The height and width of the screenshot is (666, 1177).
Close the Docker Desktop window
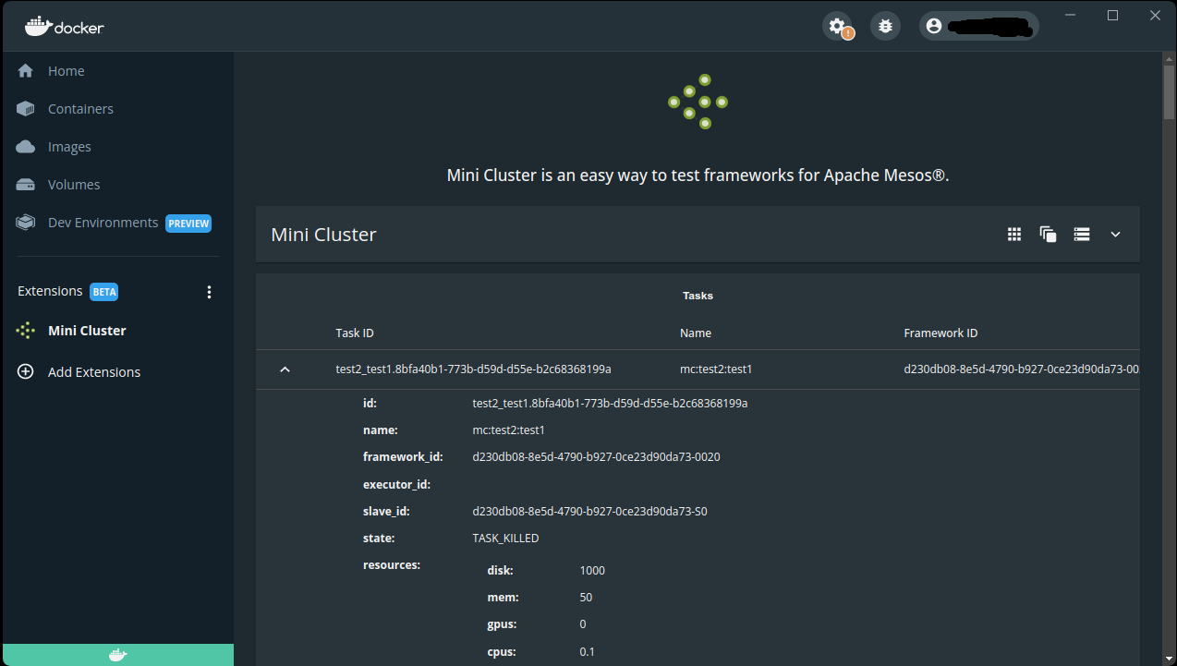coord(1155,15)
